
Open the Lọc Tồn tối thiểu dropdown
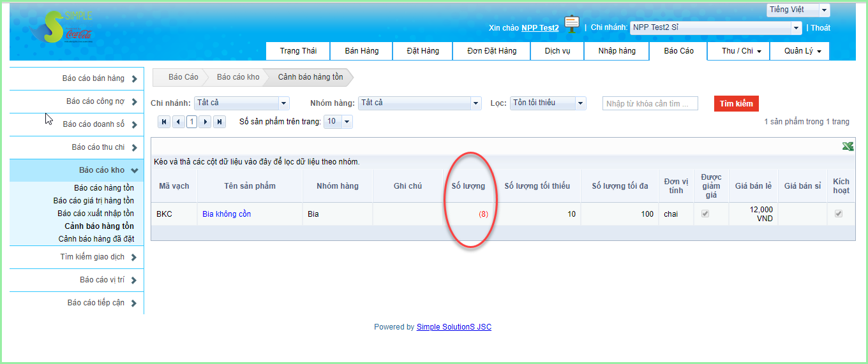pos(580,103)
